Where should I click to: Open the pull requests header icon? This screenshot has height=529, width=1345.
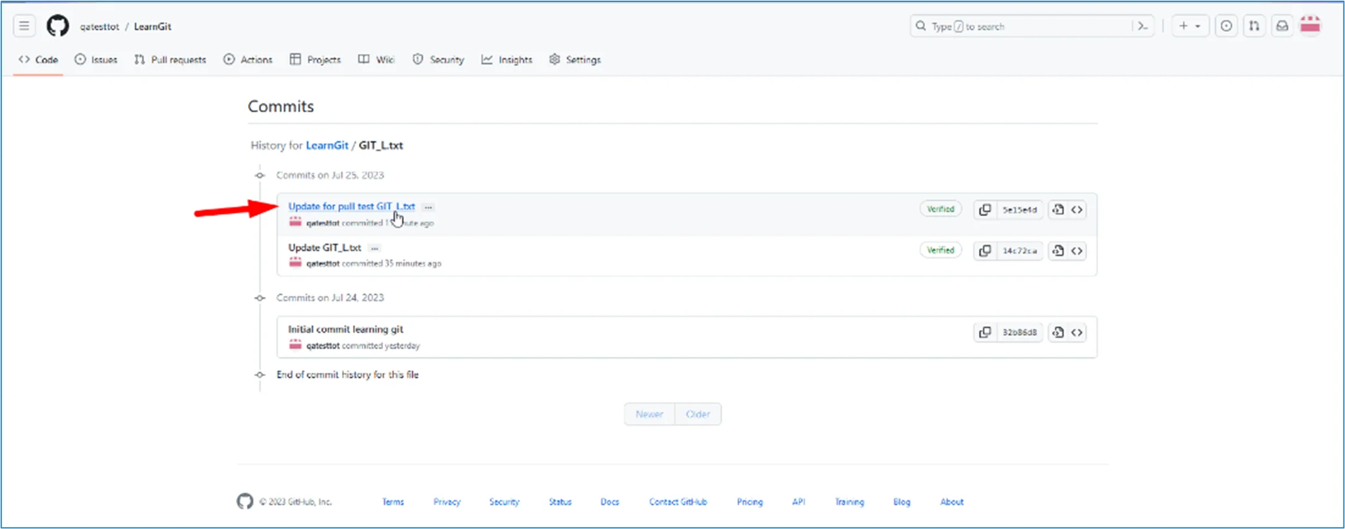(x=1254, y=26)
